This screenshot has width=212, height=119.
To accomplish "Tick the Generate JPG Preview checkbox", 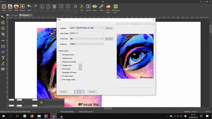I will (x=61, y=72).
